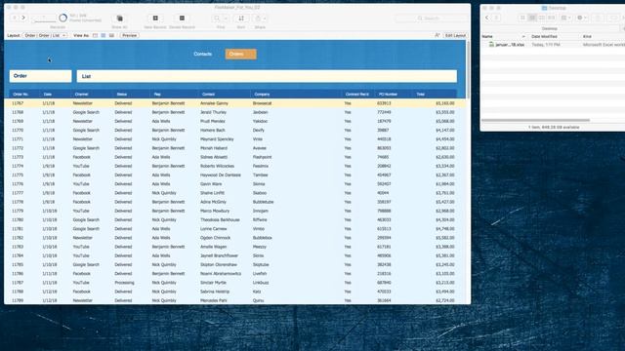
Task: Open the Find options dropdown arrow
Action: tap(226, 19)
